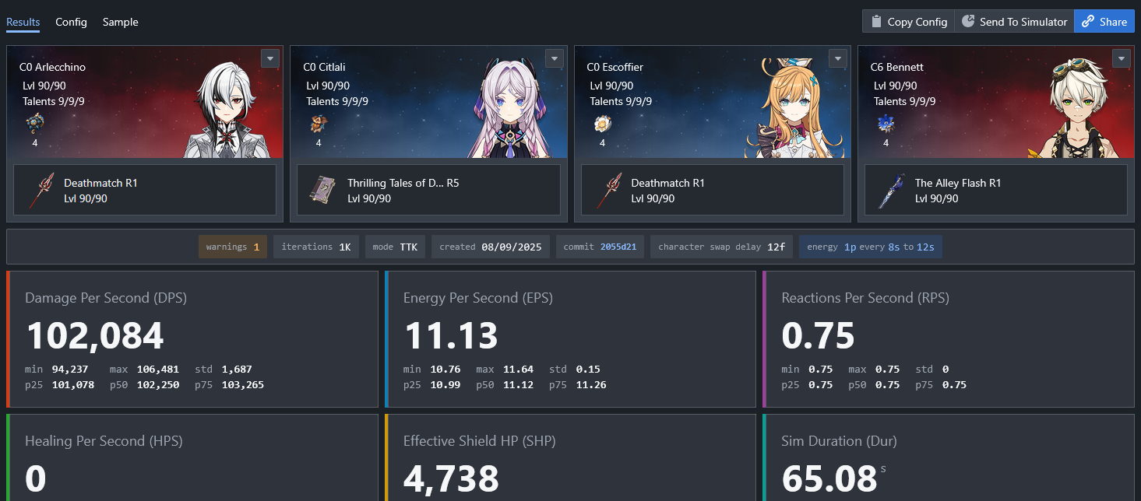
Task: Click the pie chart icon on Send To Simulator
Action: [968, 21]
